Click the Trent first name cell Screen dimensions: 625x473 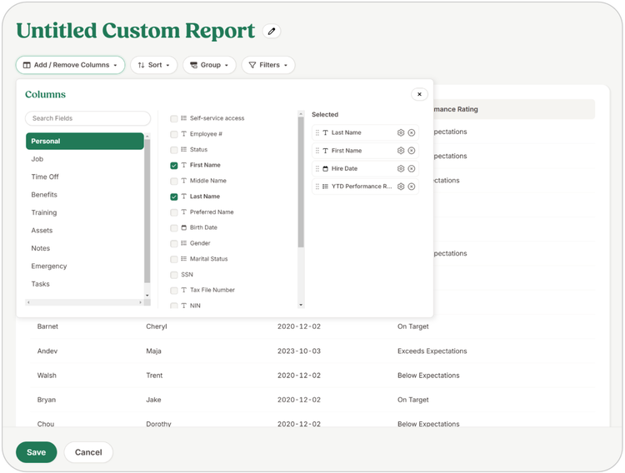pyautogui.click(x=154, y=376)
